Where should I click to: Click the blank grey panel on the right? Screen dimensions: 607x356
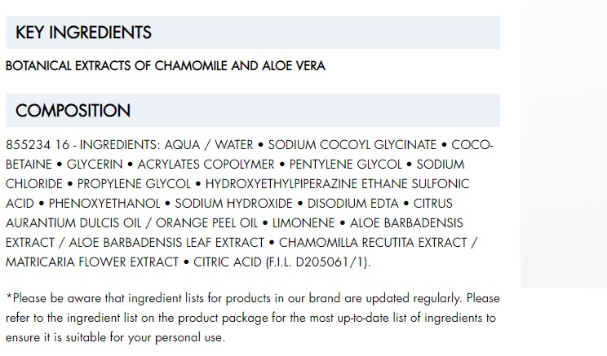[564, 143]
